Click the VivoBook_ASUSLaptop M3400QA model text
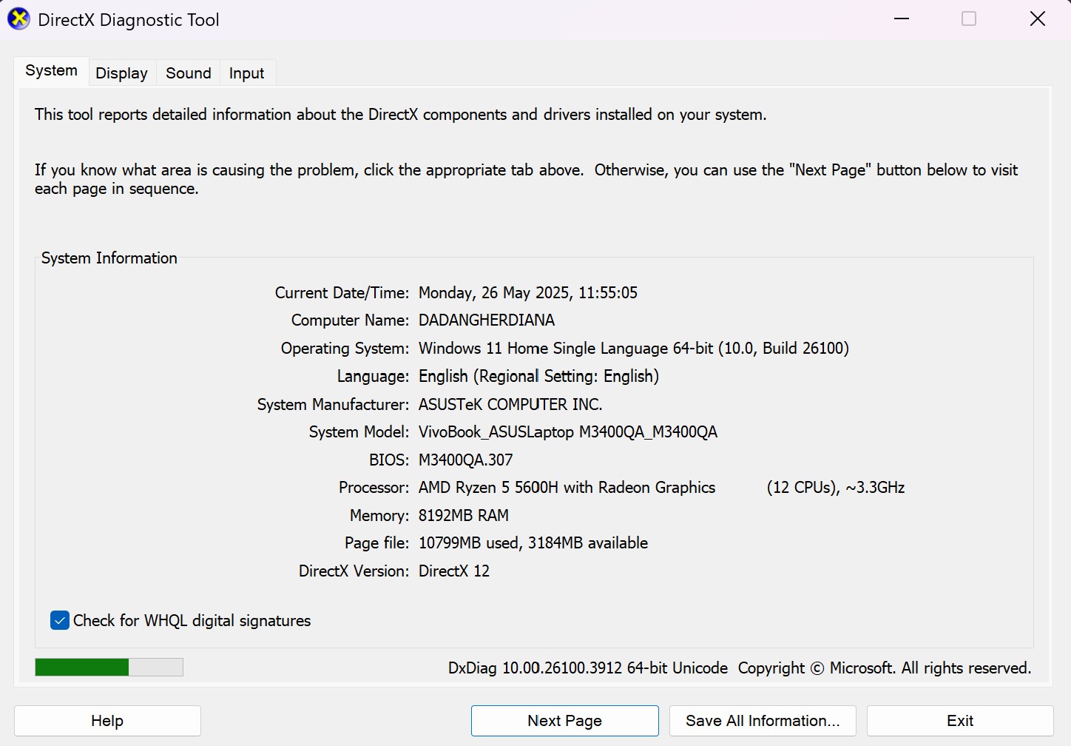 pos(568,432)
